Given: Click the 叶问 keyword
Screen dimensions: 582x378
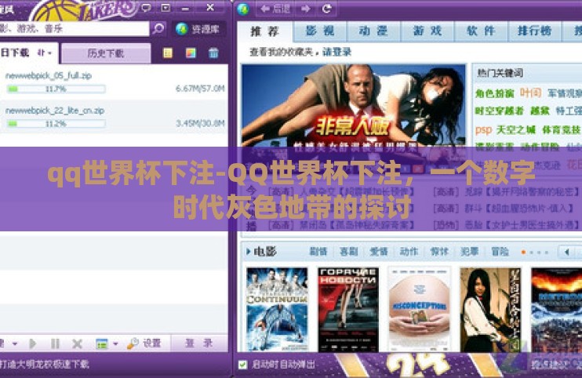Looking at the screenshot, I should [x=530, y=93].
